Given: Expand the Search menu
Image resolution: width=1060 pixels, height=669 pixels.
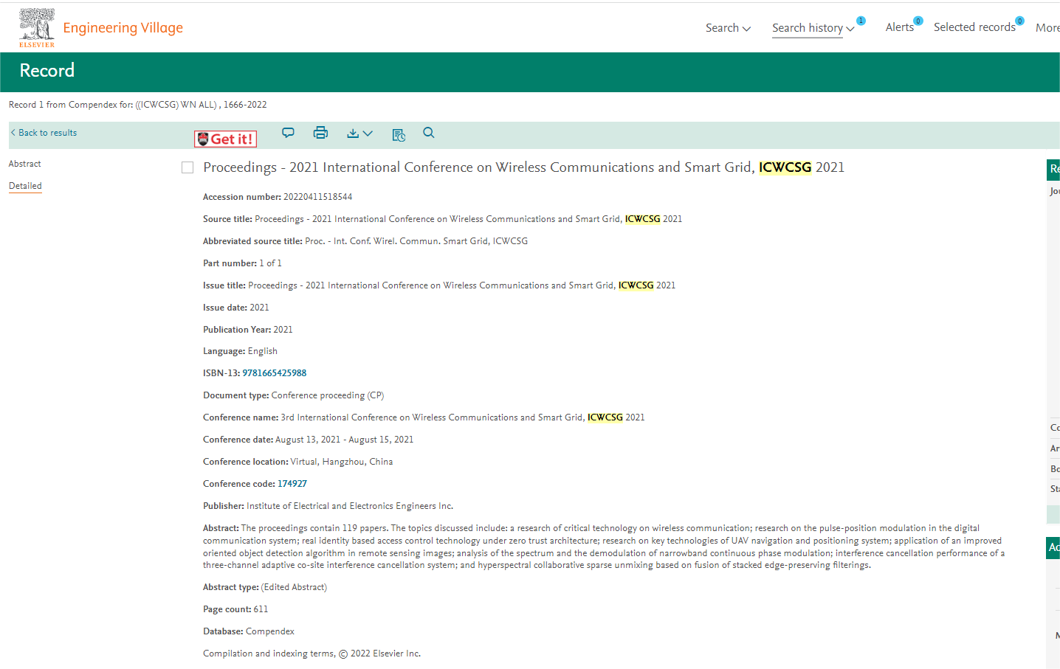Looking at the screenshot, I should [x=728, y=28].
